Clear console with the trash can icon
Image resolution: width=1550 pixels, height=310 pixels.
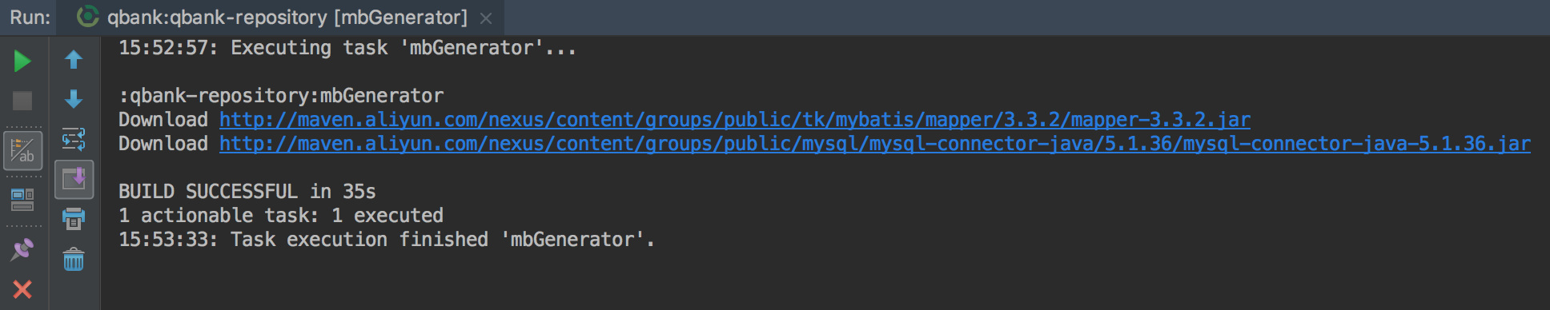point(74,259)
